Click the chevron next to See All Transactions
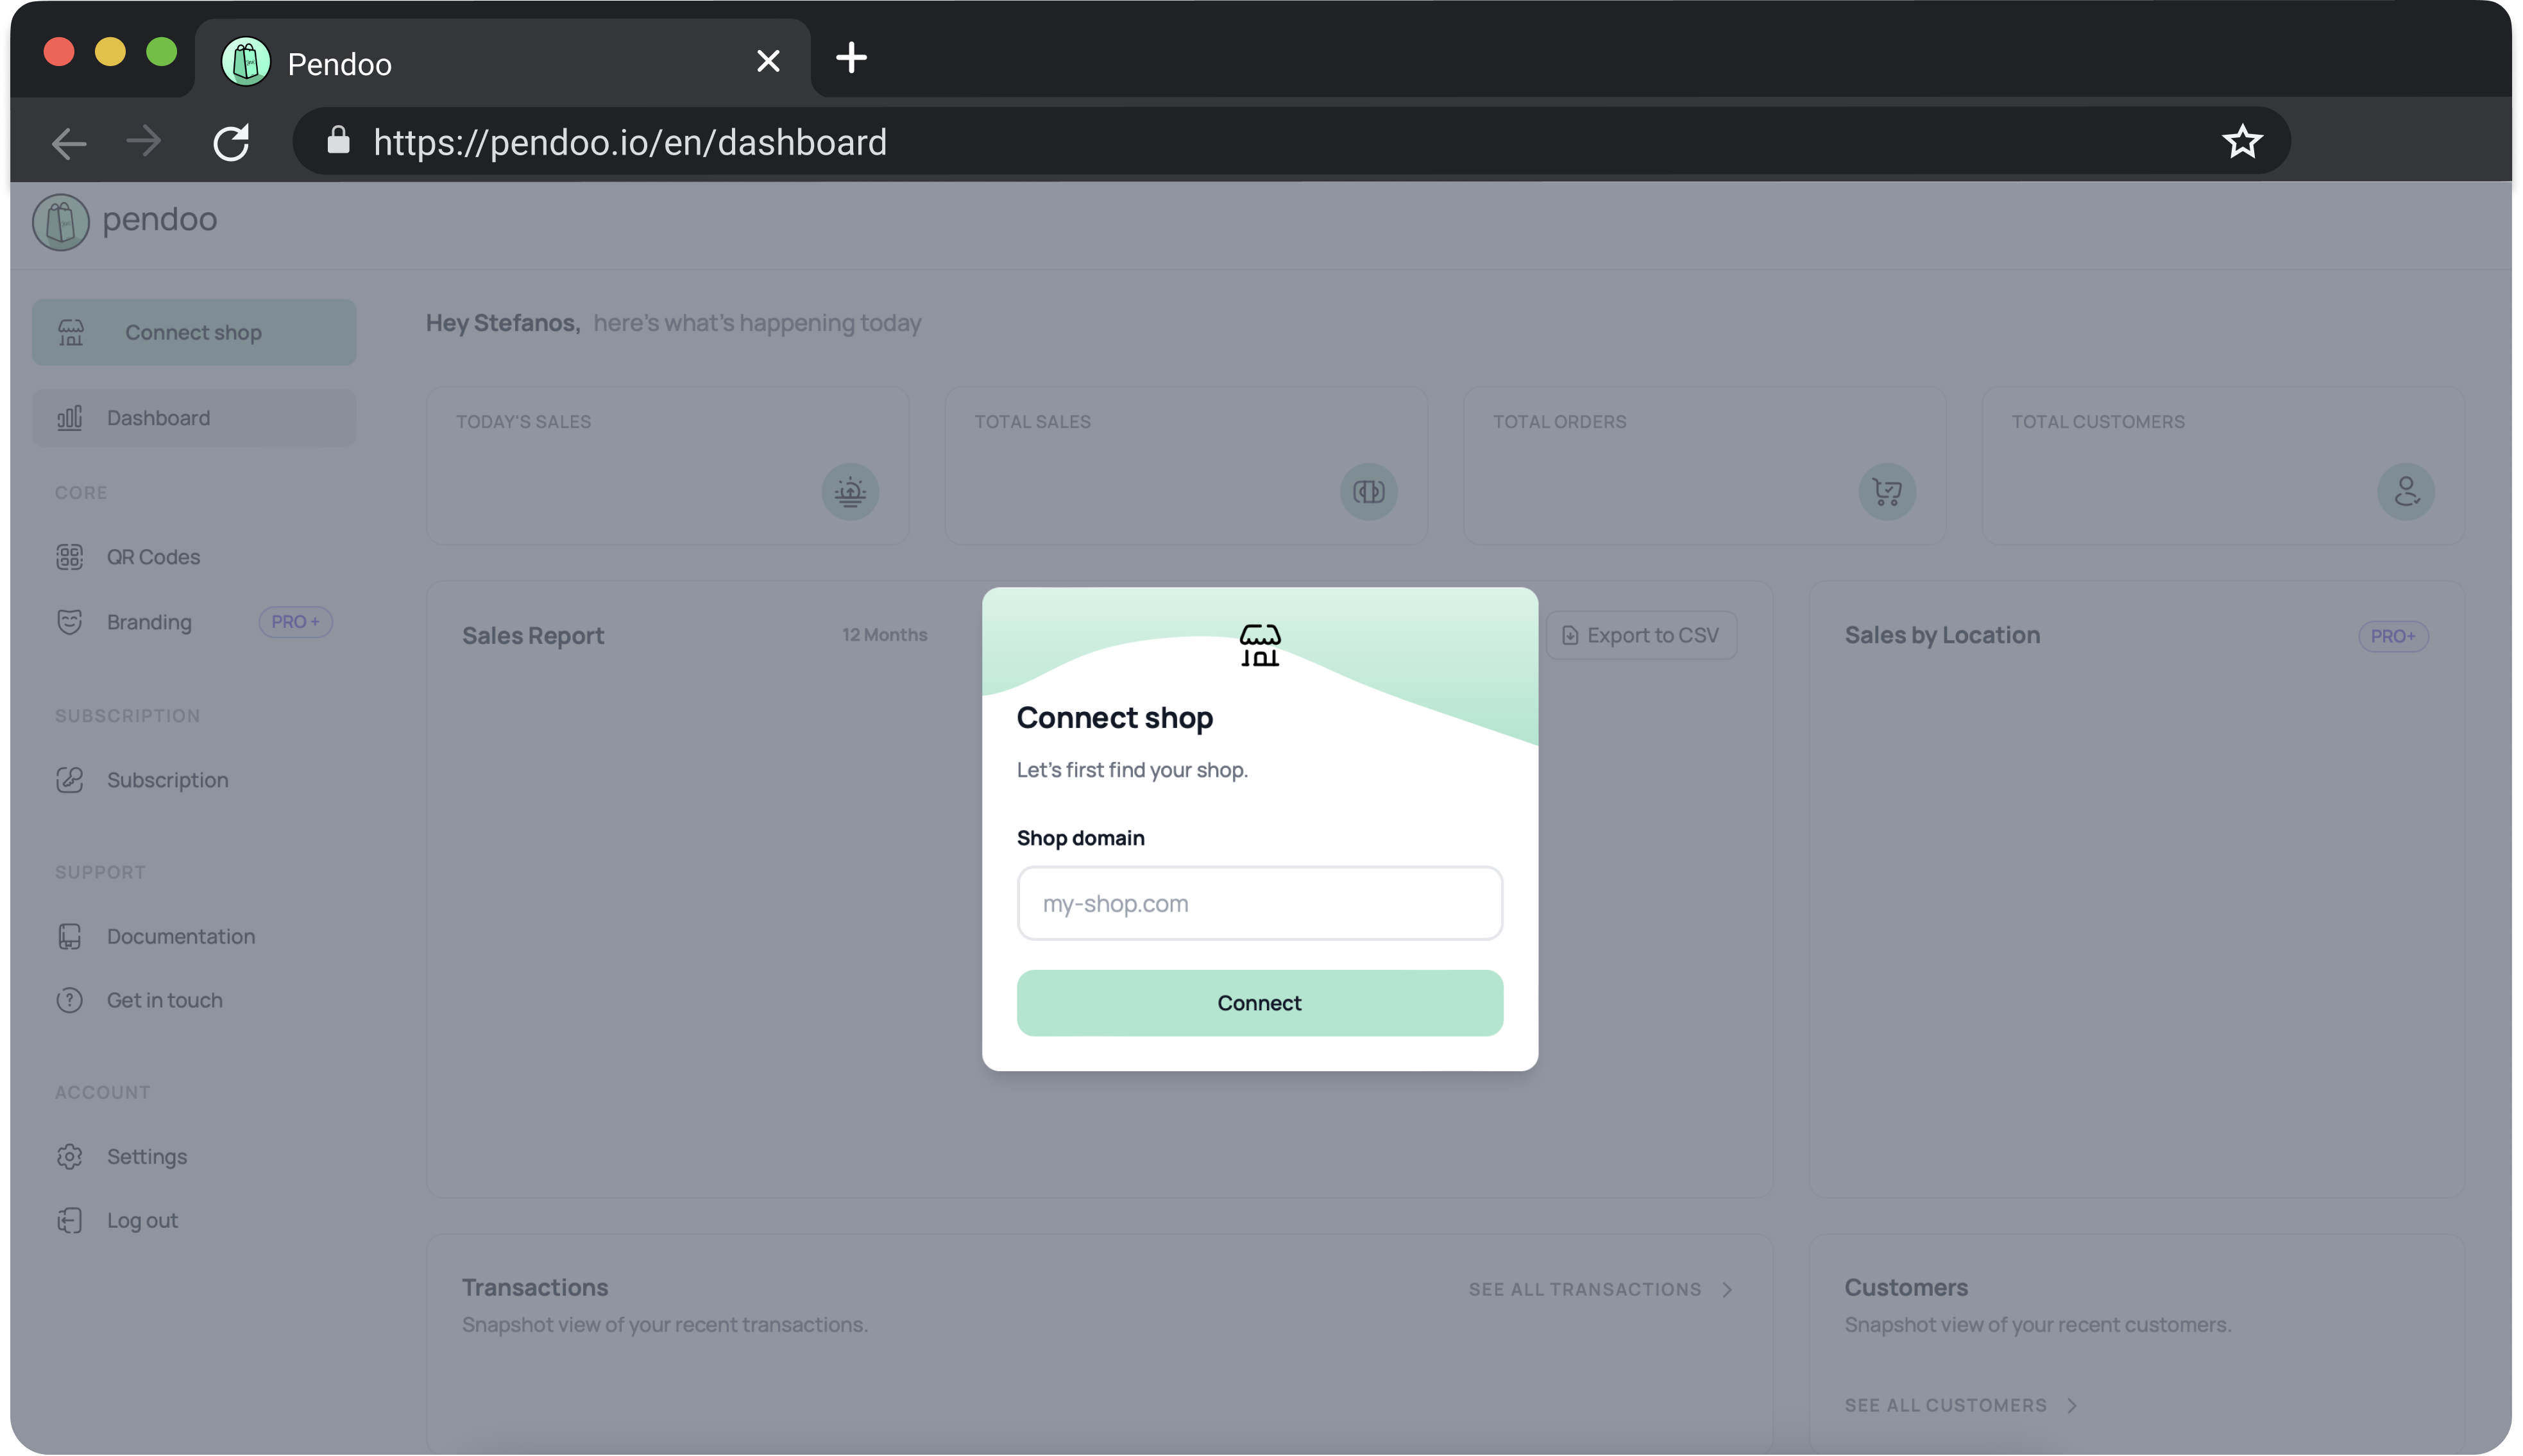Viewport: 2523px width, 1456px height. click(1727, 1290)
